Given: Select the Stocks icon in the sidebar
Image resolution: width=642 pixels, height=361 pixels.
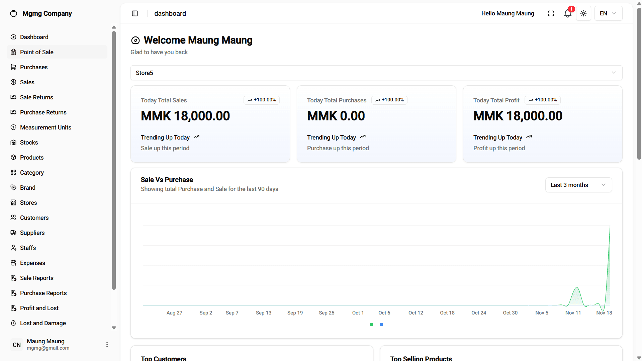Looking at the screenshot, I should [13, 142].
